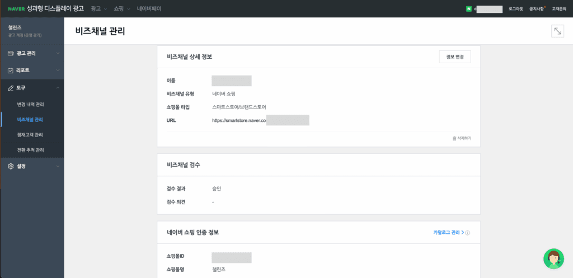Image resolution: width=573 pixels, height=278 pixels.
Task: Click the 쇼핑몰ID label
Action: pyautogui.click(x=176, y=256)
